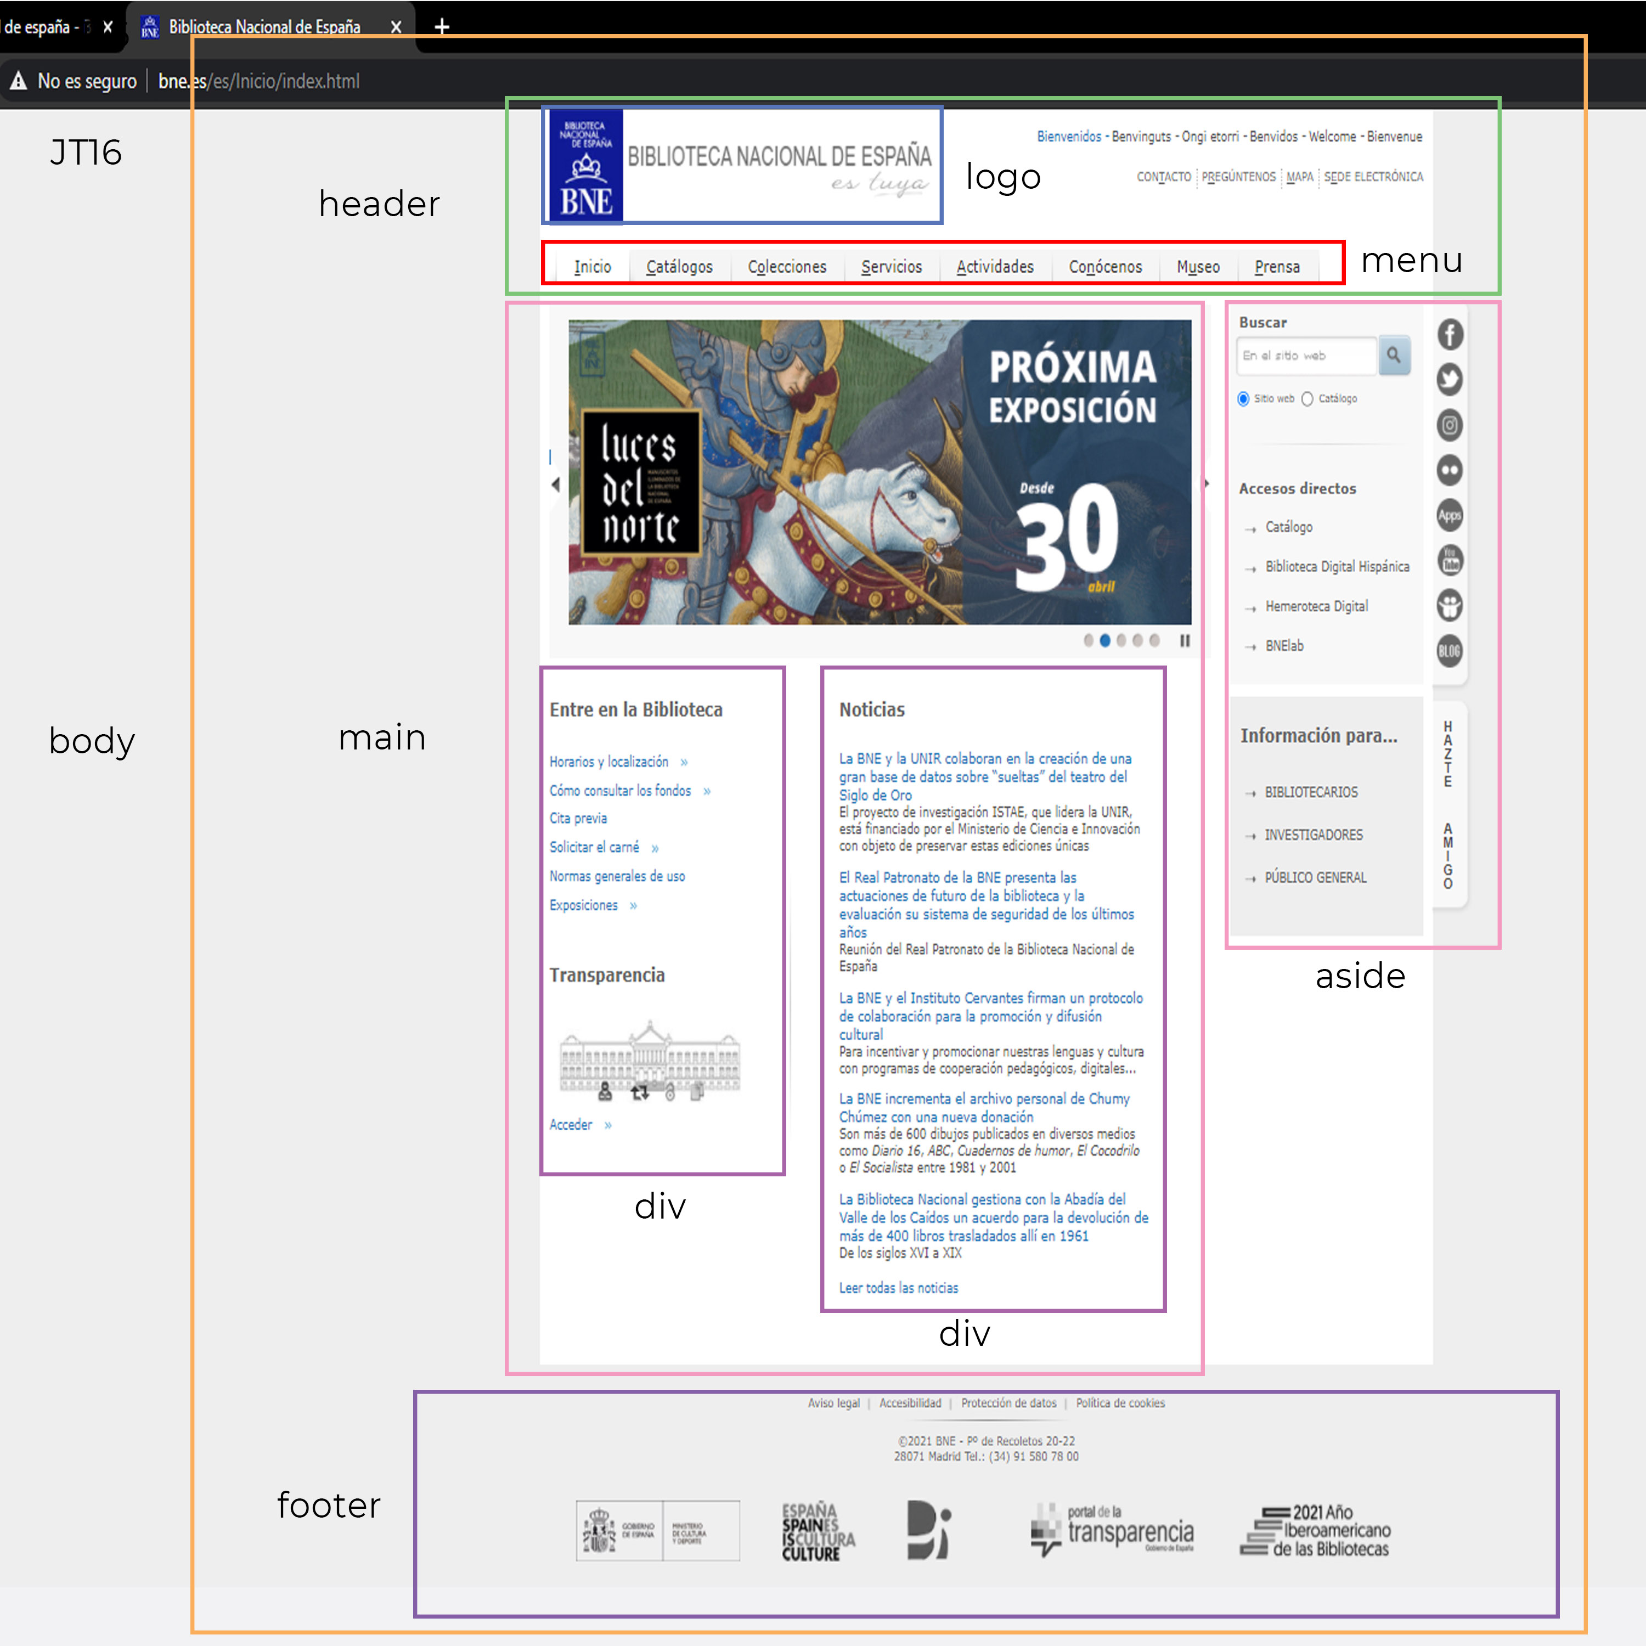This screenshot has width=1646, height=1646.
Task: Follow the Hemeroteca Digital shortcut link
Action: pos(1316,607)
